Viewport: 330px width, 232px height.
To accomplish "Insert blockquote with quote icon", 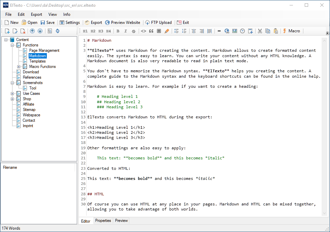I will (x=151, y=31).
